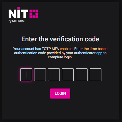The height and width of the screenshot is (122, 122).
Task: Select the fifth verification code digit box
Action: [82, 75]
